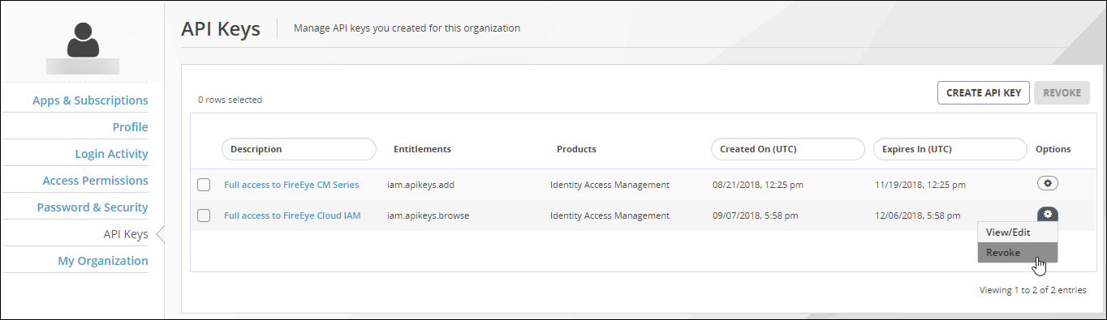The width and height of the screenshot is (1107, 320).
Task: Click the Options column header
Action: click(x=1053, y=149)
